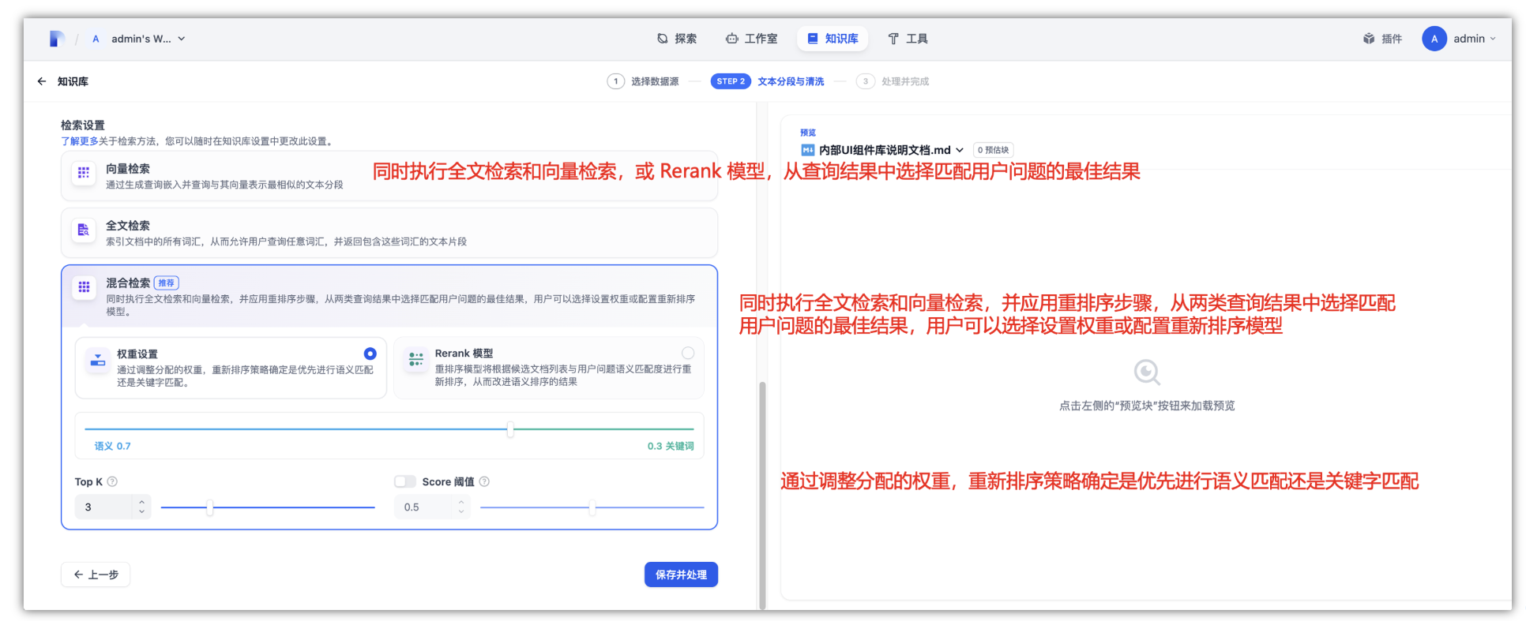Image resolution: width=1526 pixels, height=625 pixels.
Task: Open the 工作室 tab
Action: [x=751, y=39]
